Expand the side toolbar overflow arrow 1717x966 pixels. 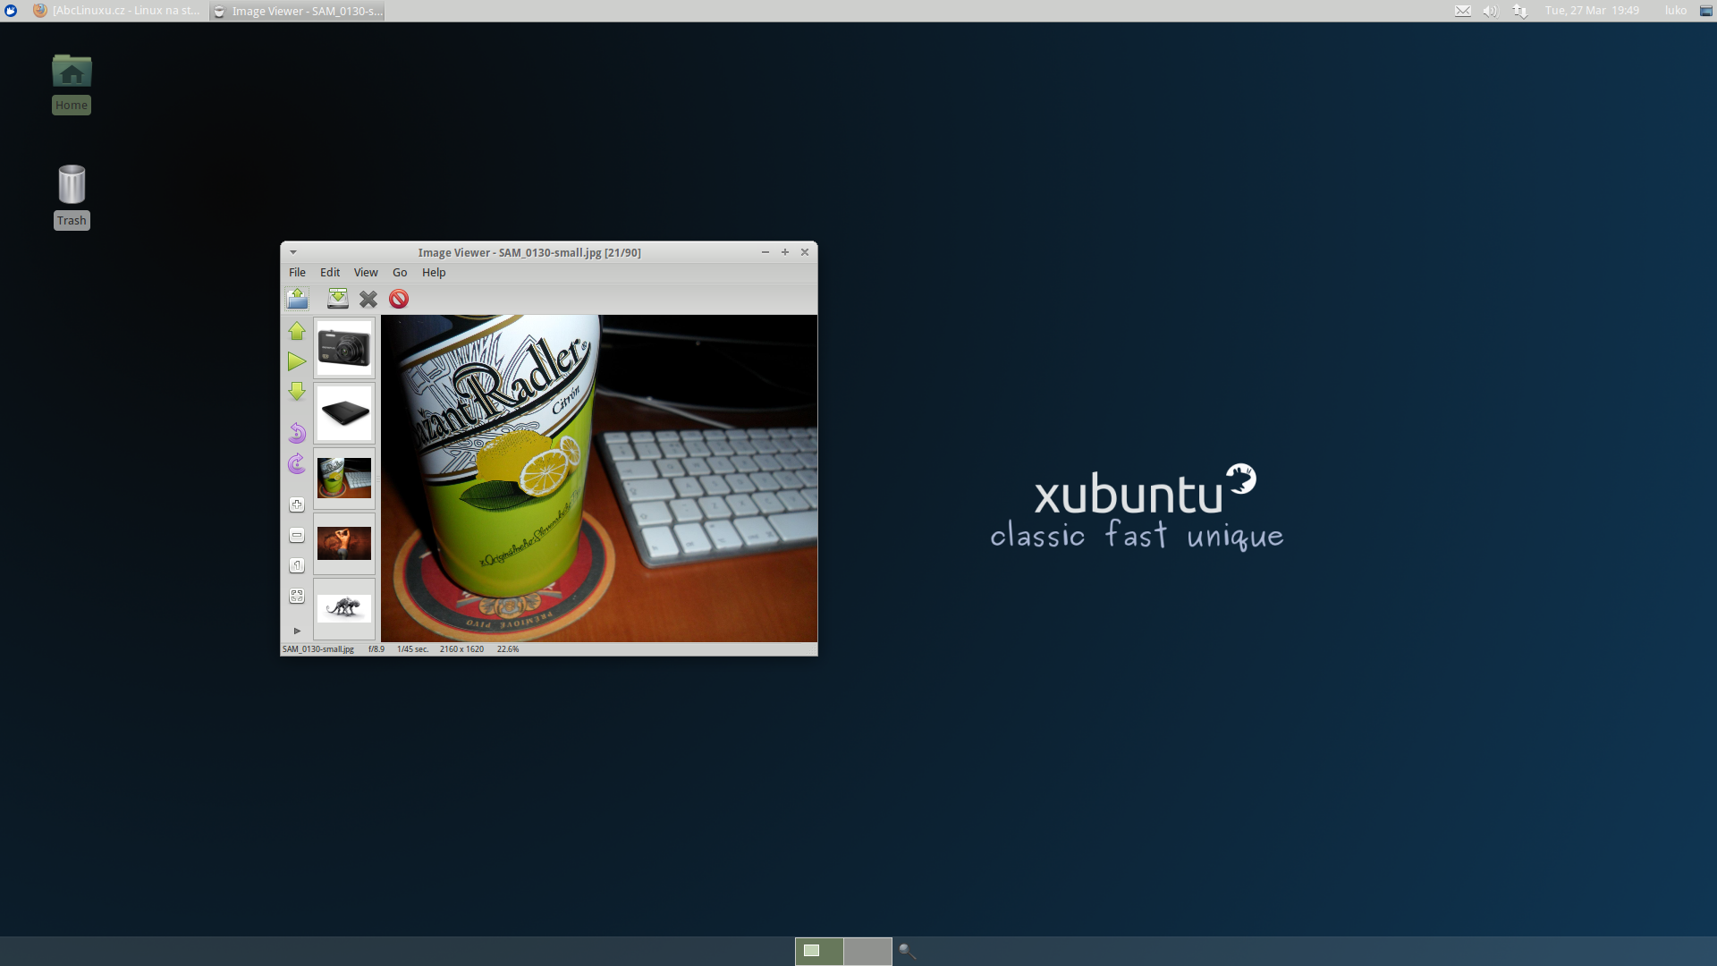[298, 631]
